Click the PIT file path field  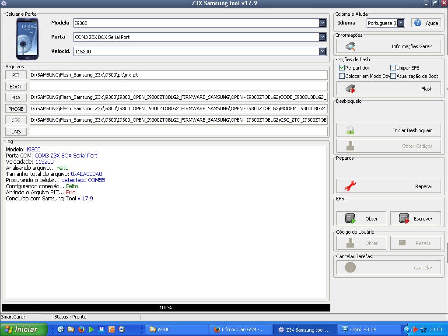[178, 75]
